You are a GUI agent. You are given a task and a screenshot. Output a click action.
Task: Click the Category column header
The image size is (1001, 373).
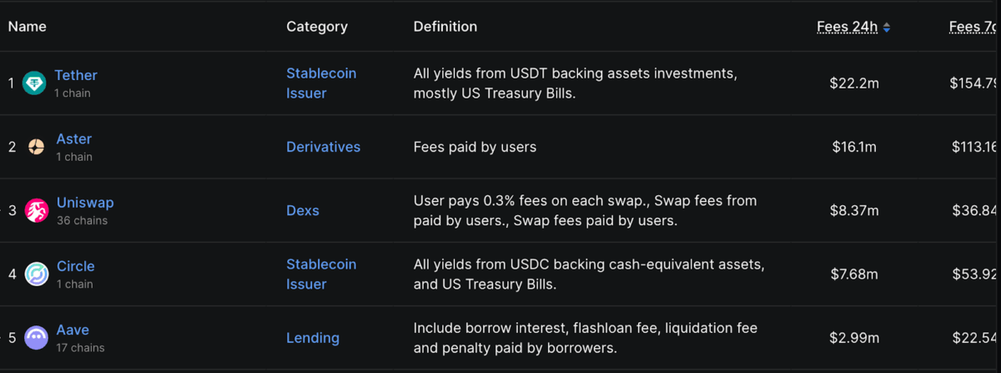(x=317, y=27)
